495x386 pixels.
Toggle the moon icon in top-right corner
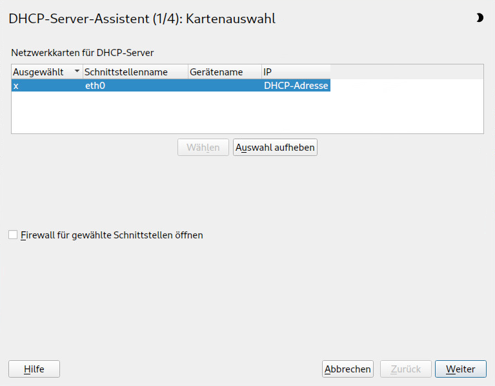(479, 18)
